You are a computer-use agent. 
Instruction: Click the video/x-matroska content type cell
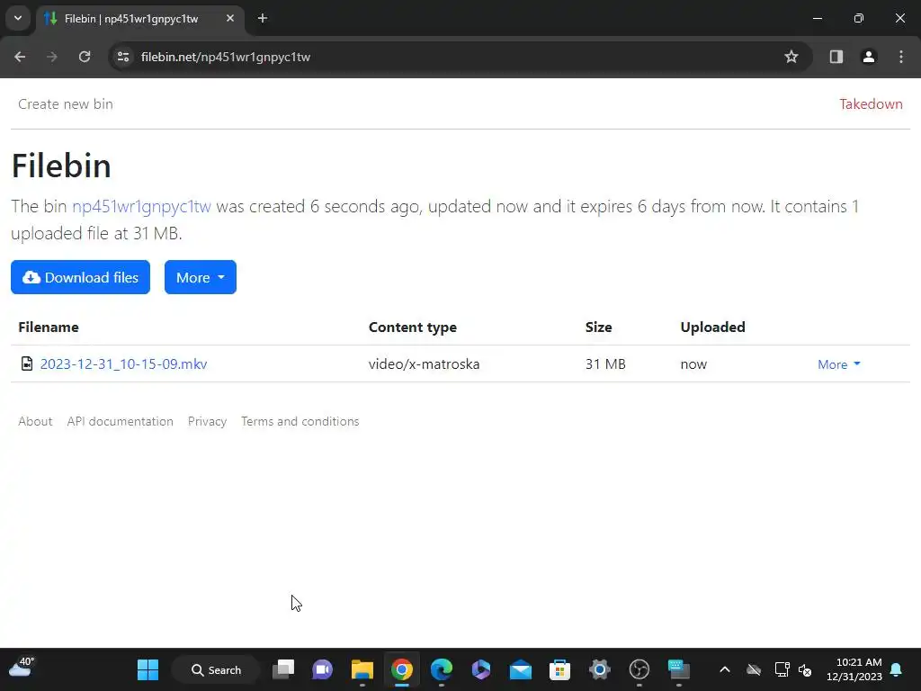[x=425, y=364]
